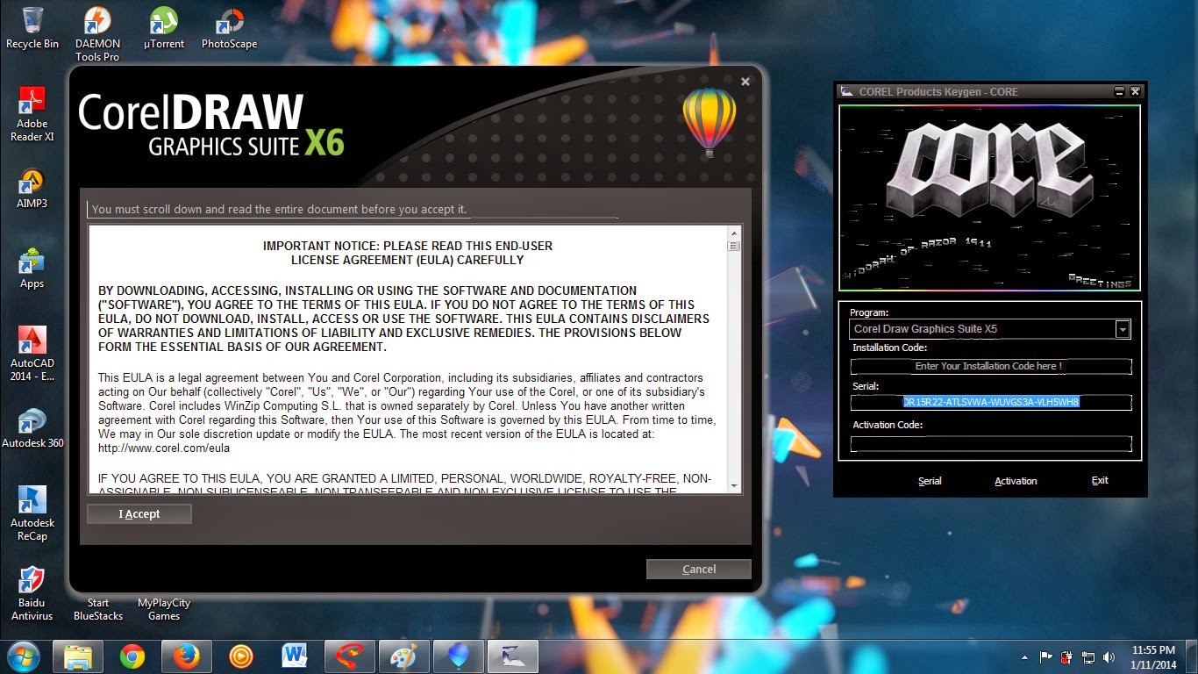Select Adobe Reader XI desktop icon

pyautogui.click(x=32, y=115)
